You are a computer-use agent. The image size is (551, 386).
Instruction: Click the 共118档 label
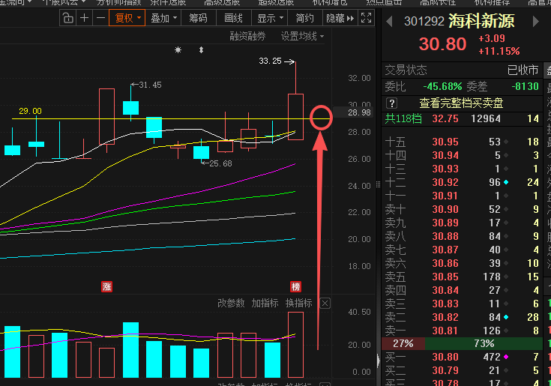[403, 118]
